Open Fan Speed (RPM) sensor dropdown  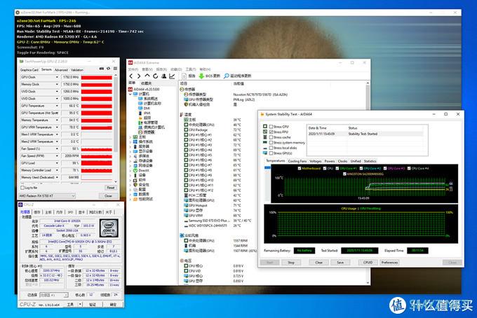[57, 155]
